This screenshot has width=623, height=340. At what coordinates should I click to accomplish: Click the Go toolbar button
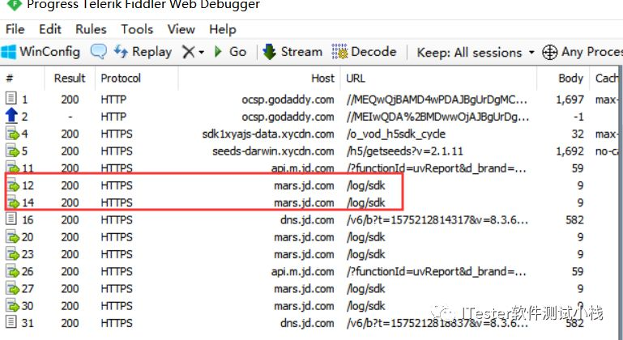point(230,52)
